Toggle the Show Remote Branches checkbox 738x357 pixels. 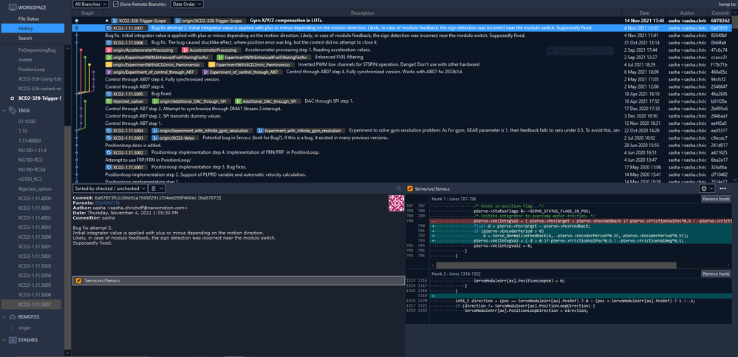click(x=116, y=4)
